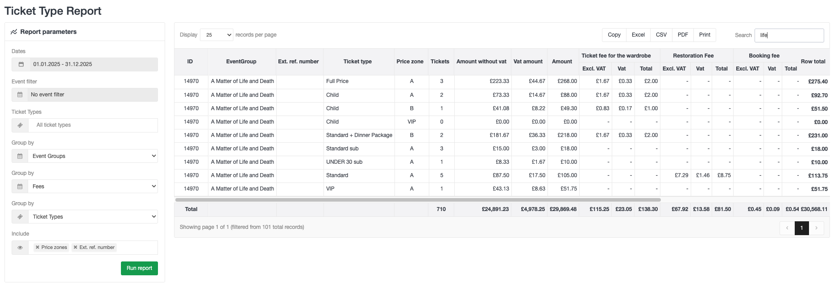Click the horizontal table scrollbar
Screen dimensions: 838x290
pyautogui.click(x=418, y=200)
